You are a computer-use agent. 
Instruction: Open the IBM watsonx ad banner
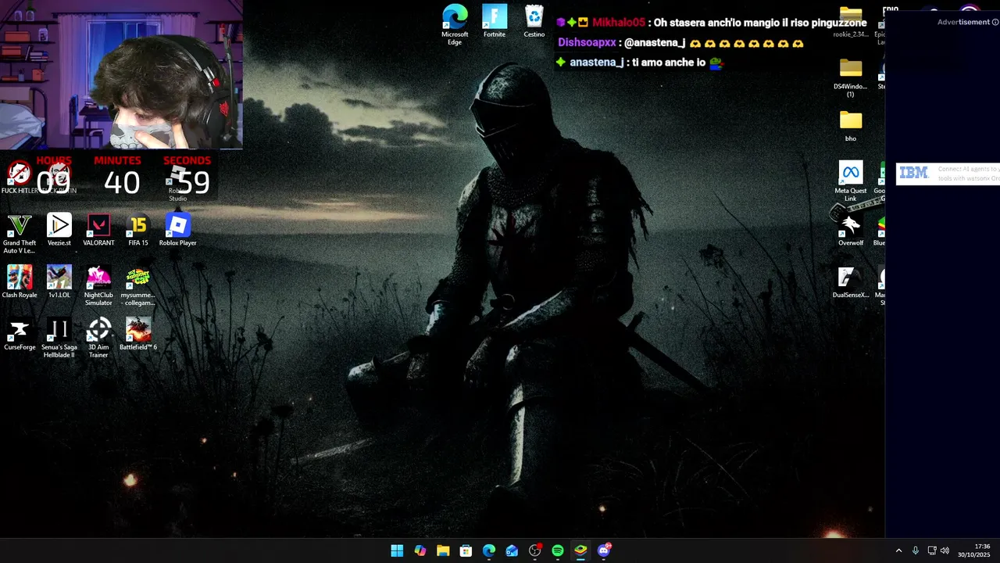pyautogui.click(x=948, y=174)
